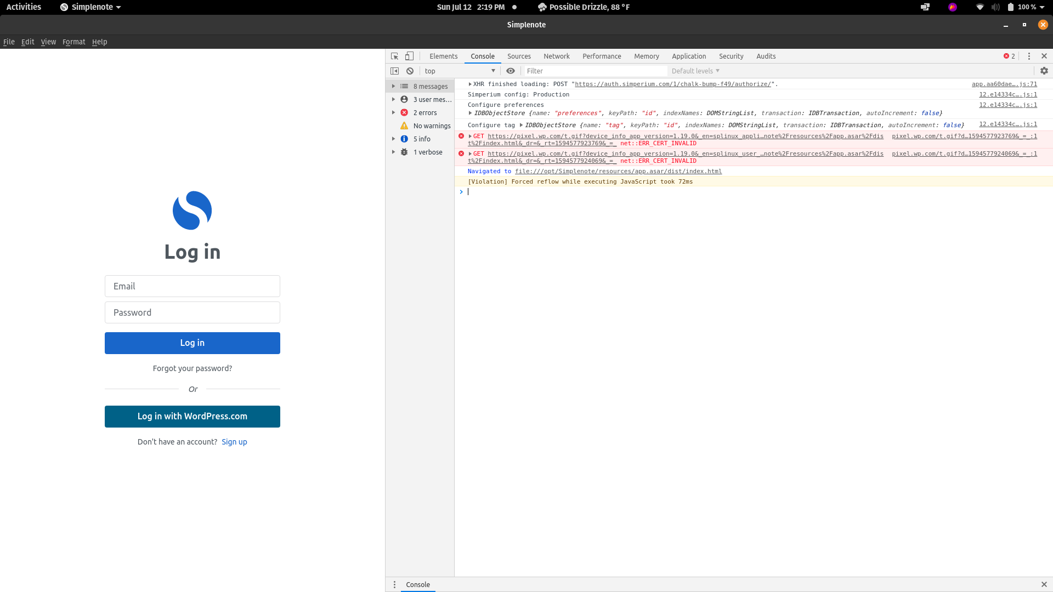The height and width of the screenshot is (592, 1053).
Task: Open the Default levels dropdown
Action: (694, 71)
